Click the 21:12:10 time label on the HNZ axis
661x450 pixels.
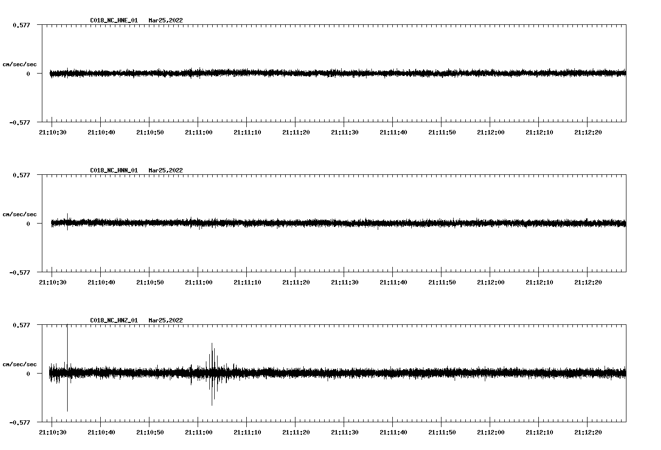coord(539,432)
